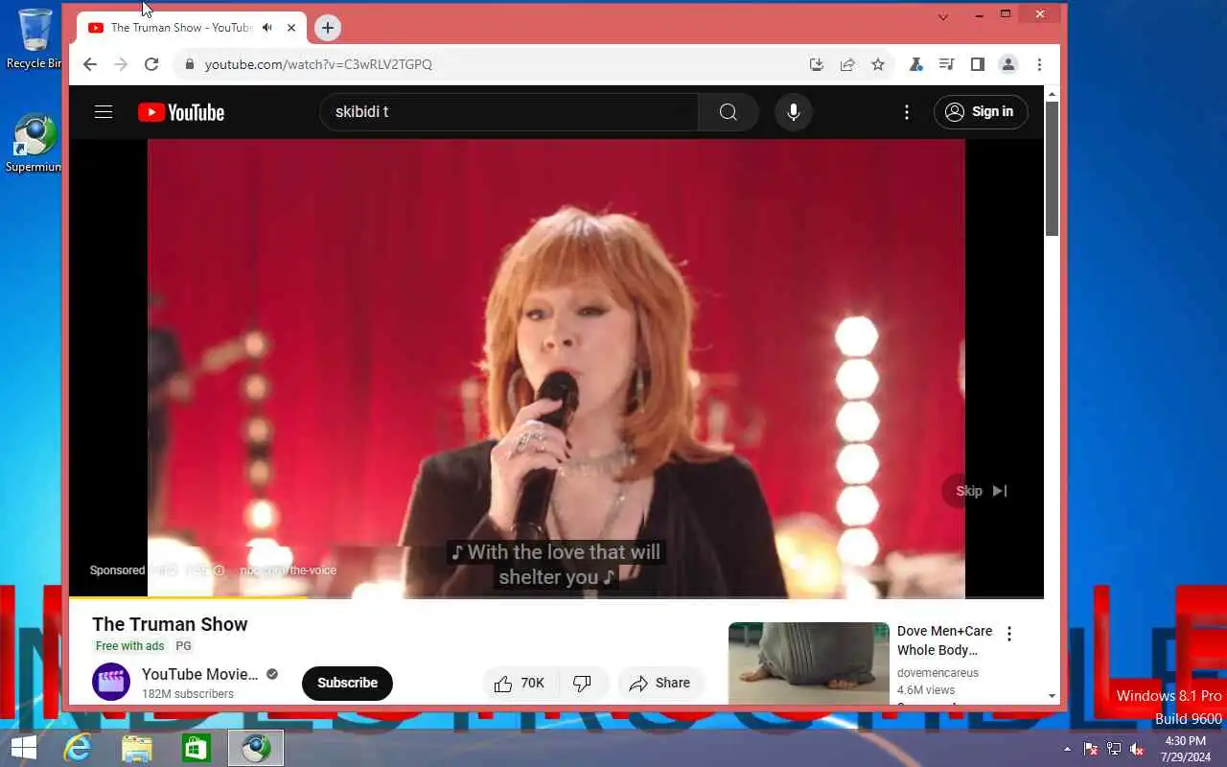Open browser profile avatar

[1008, 64]
